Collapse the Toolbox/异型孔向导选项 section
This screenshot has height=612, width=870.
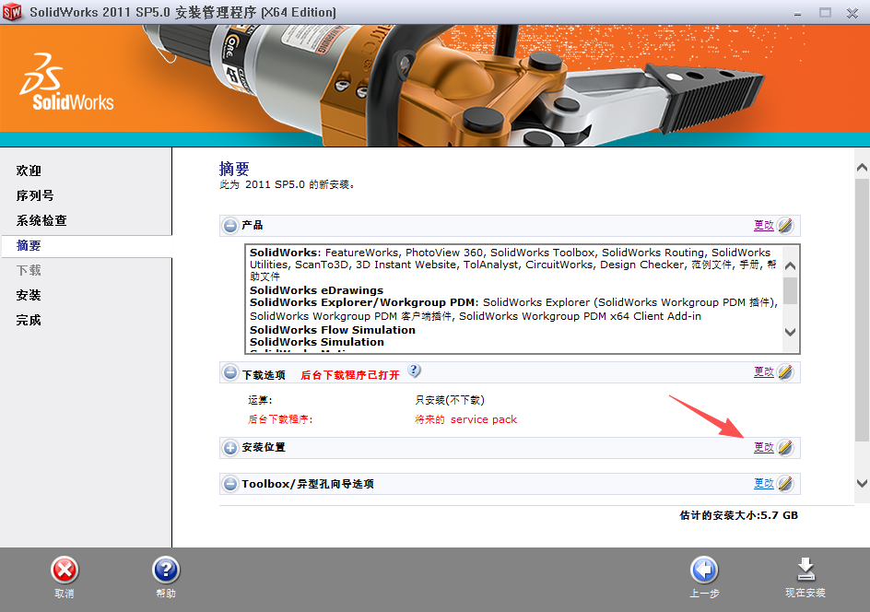pyautogui.click(x=230, y=484)
